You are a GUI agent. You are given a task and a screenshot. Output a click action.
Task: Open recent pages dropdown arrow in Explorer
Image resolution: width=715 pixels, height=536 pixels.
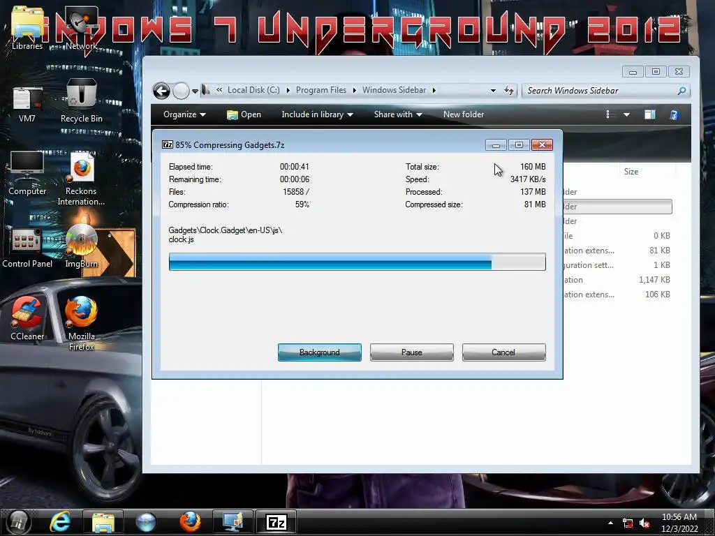(x=196, y=91)
